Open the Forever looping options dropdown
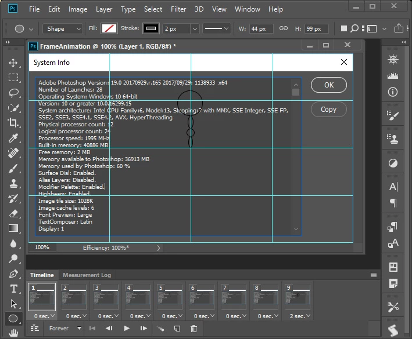The height and width of the screenshot is (339, 412). (x=65, y=328)
